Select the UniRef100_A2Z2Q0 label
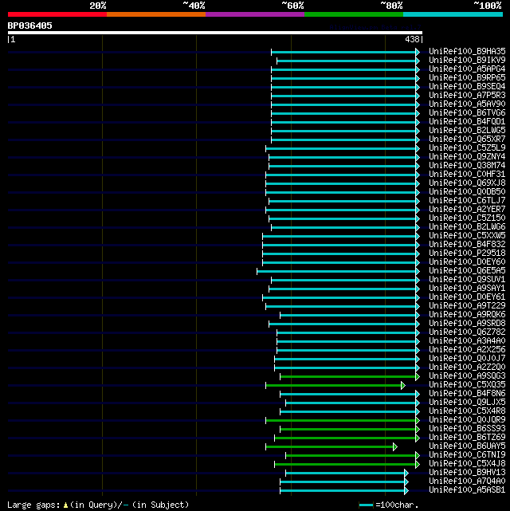The width and height of the screenshot is (510, 511). pyautogui.click(x=467, y=368)
